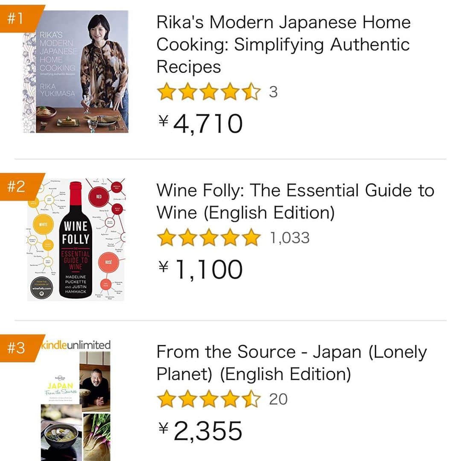
Task: Click star rating for Rika's cookbook
Action: click(209, 92)
